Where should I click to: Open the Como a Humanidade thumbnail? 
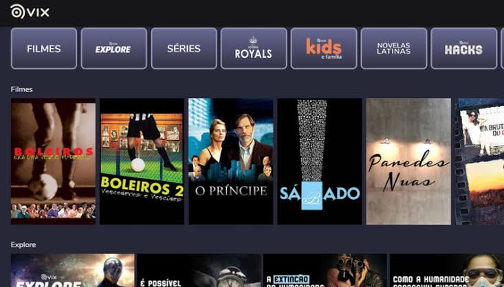(447, 271)
